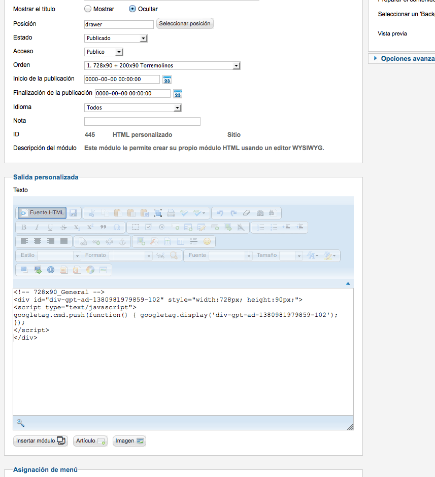435x477 pixels.
Task: Insert a form checkbox element
Action: [148, 227]
